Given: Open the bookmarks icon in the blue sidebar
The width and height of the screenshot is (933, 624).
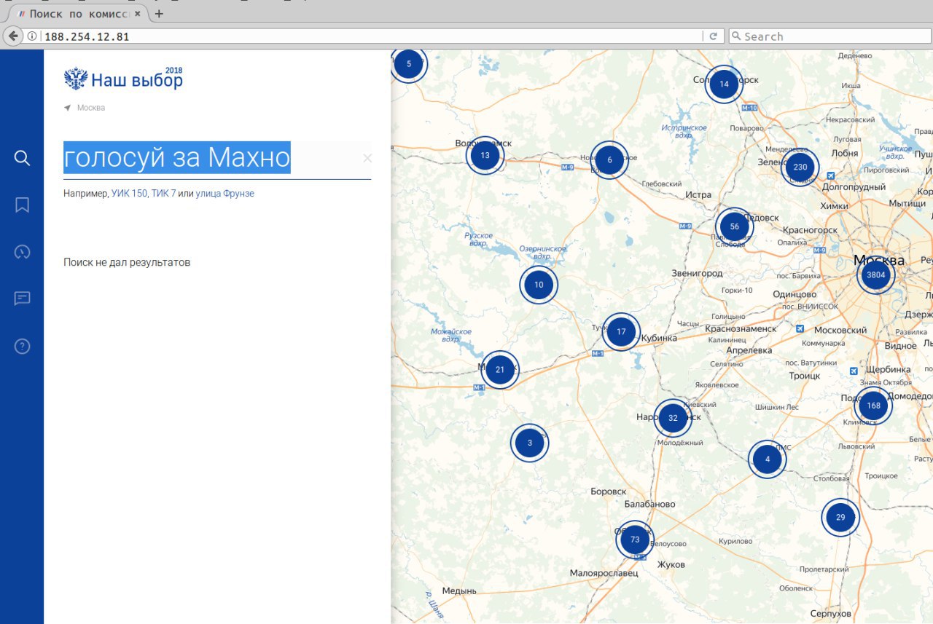Looking at the screenshot, I should (x=22, y=205).
